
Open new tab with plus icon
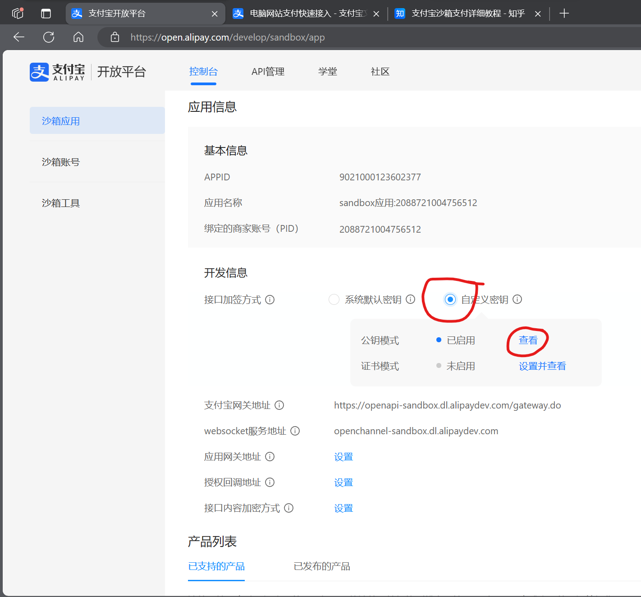pyautogui.click(x=564, y=14)
